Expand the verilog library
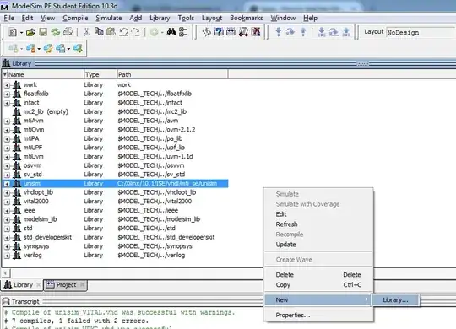Screen dimensions: 456x329 (x=7, y=256)
